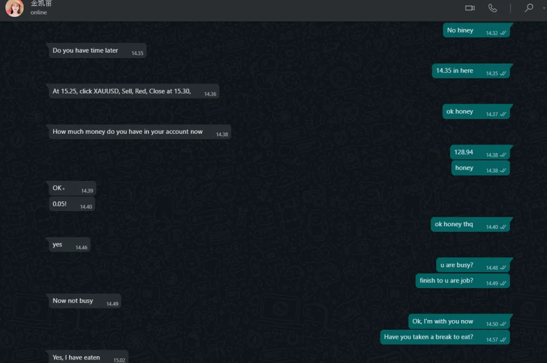This screenshot has width=547, height=363.
Task: Open the chat search magnifier
Action: (x=528, y=8)
